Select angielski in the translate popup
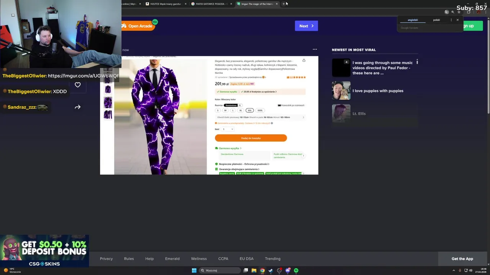The image size is (490, 275). pyautogui.click(x=413, y=20)
